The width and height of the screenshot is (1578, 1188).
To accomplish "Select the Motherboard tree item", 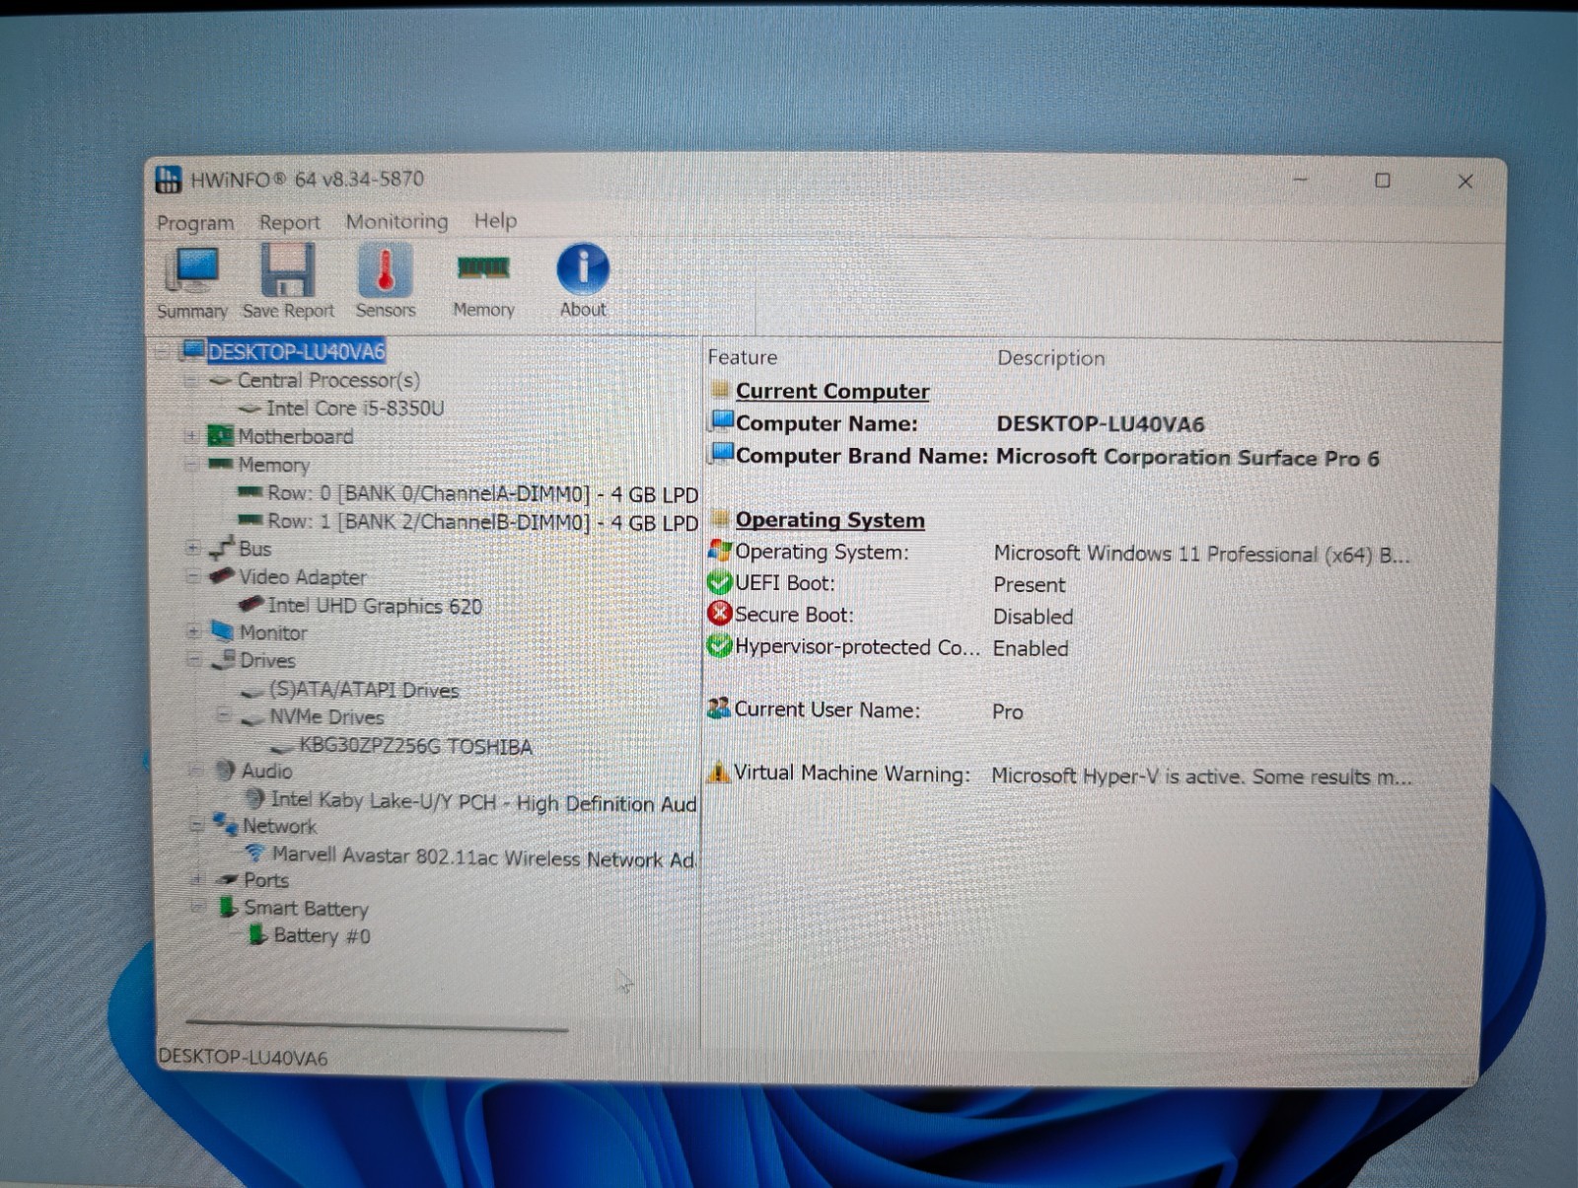I will pos(295,436).
